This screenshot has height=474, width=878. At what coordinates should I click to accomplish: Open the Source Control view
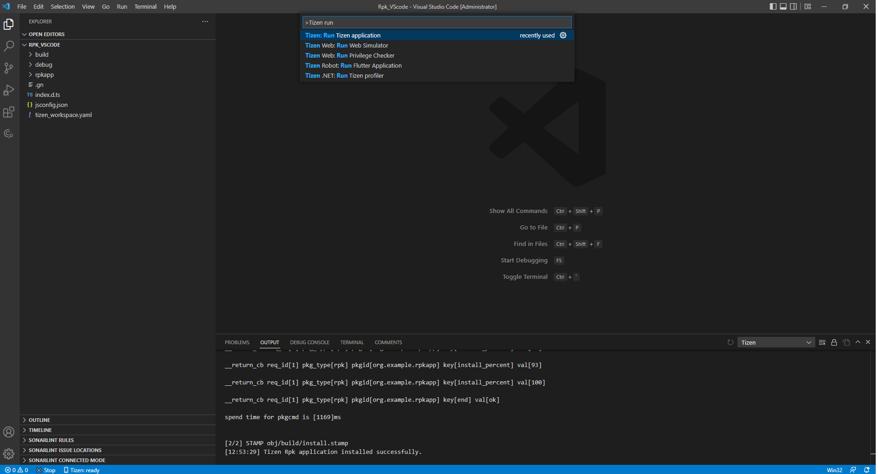[x=9, y=68]
